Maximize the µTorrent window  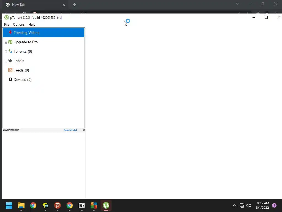(x=266, y=17)
